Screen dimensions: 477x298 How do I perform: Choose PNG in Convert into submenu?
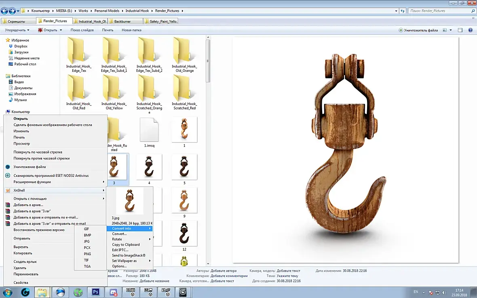pos(87,254)
